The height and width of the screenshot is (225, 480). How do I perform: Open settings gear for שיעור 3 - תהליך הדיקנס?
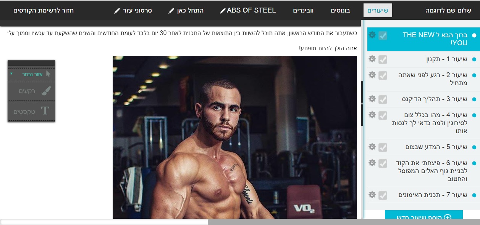(x=372, y=99)
